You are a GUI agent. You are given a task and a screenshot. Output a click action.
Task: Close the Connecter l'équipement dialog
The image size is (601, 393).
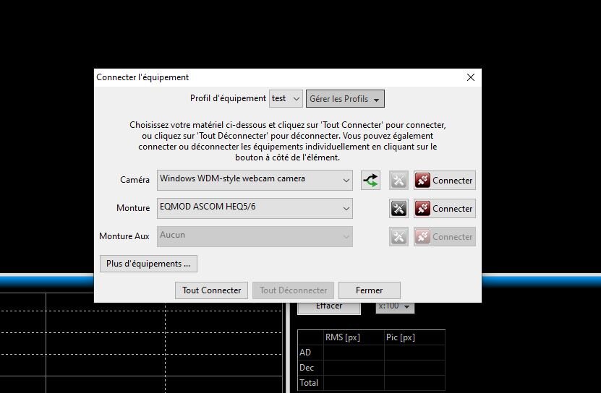[x=471, y=77]
